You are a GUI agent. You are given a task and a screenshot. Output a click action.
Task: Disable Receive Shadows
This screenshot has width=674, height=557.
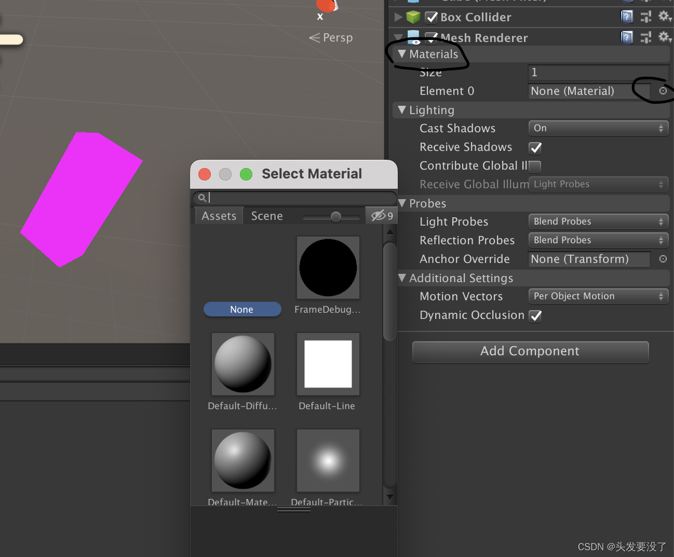point(535,148)
